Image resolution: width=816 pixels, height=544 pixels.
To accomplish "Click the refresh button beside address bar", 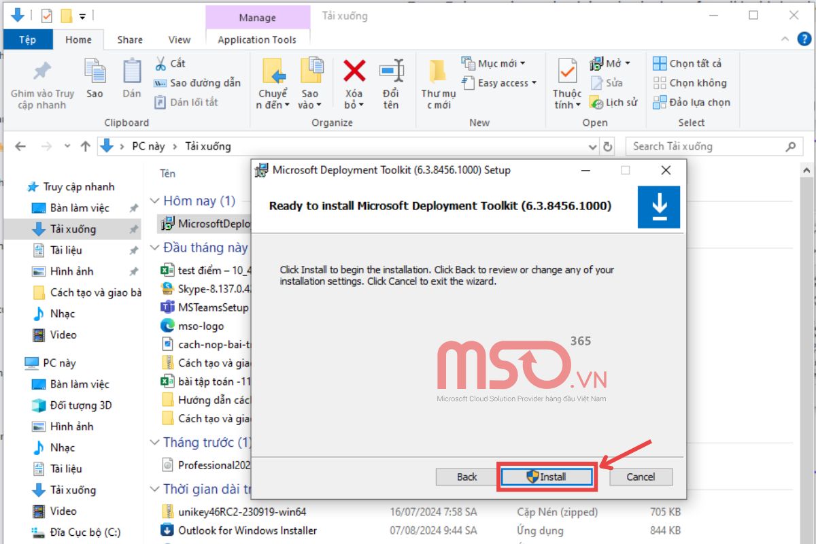I will point(608,146).
